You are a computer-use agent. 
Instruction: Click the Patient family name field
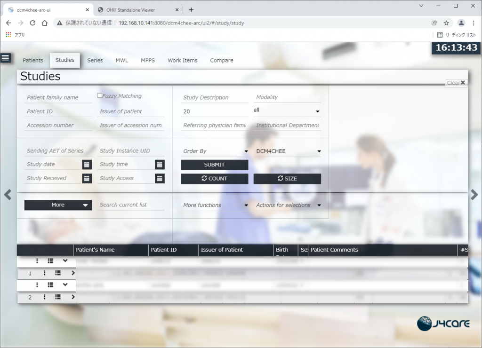click(x=58, y=98)
